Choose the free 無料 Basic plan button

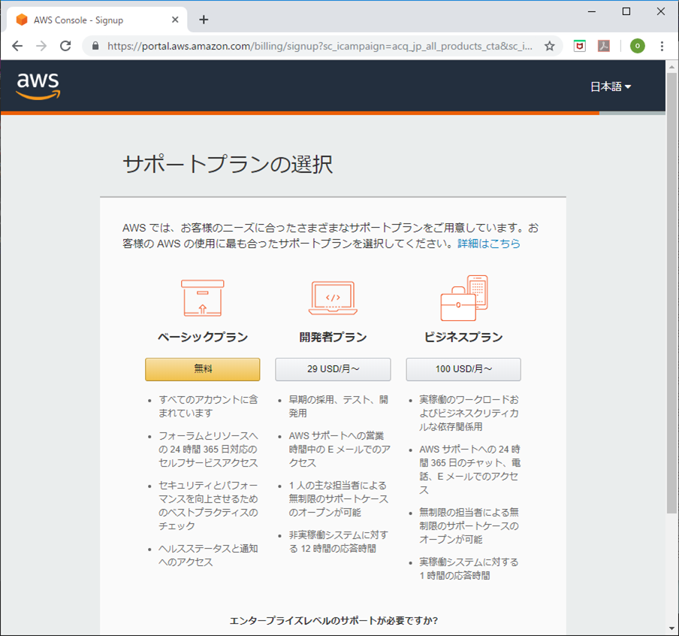(x=203, y=369)
